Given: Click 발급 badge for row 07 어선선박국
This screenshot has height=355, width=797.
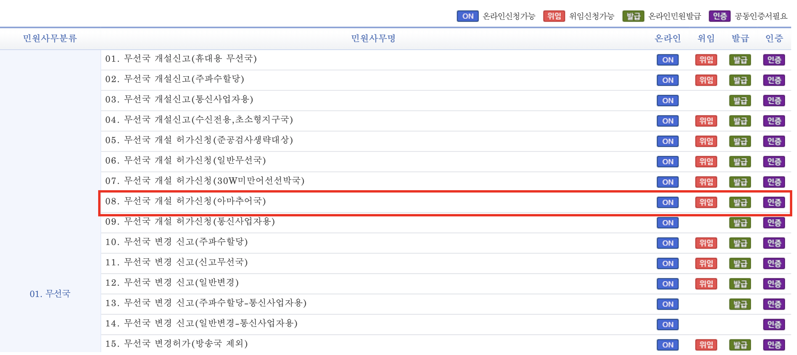Looking at the screenshot, I should coord(740,182).
